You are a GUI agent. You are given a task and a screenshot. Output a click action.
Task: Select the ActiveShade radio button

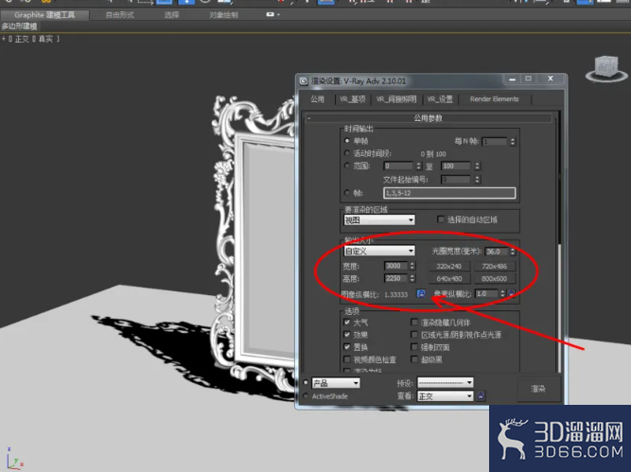pyautogui.click(x=306, y=396)
